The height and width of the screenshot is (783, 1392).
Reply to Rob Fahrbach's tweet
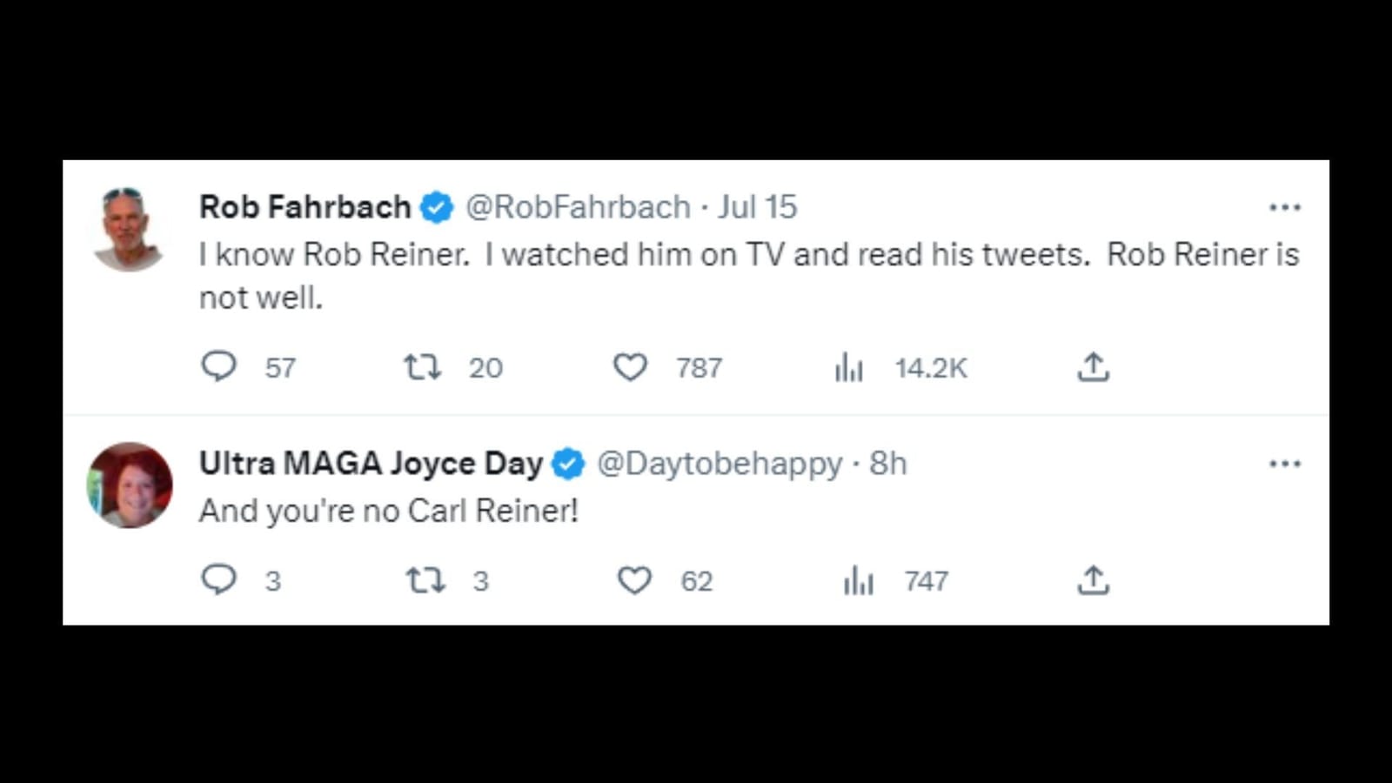220,367
